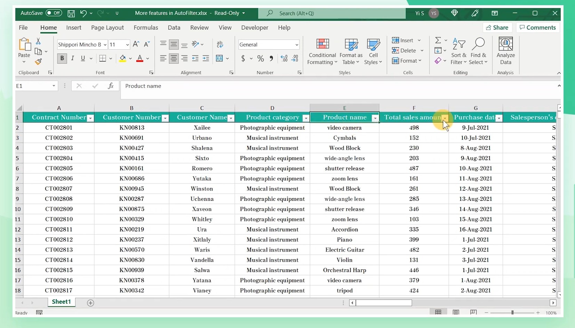This screenshot has width=575, height=328.
Task: Toggle Italic formatting button
Action: pos(72,58)
